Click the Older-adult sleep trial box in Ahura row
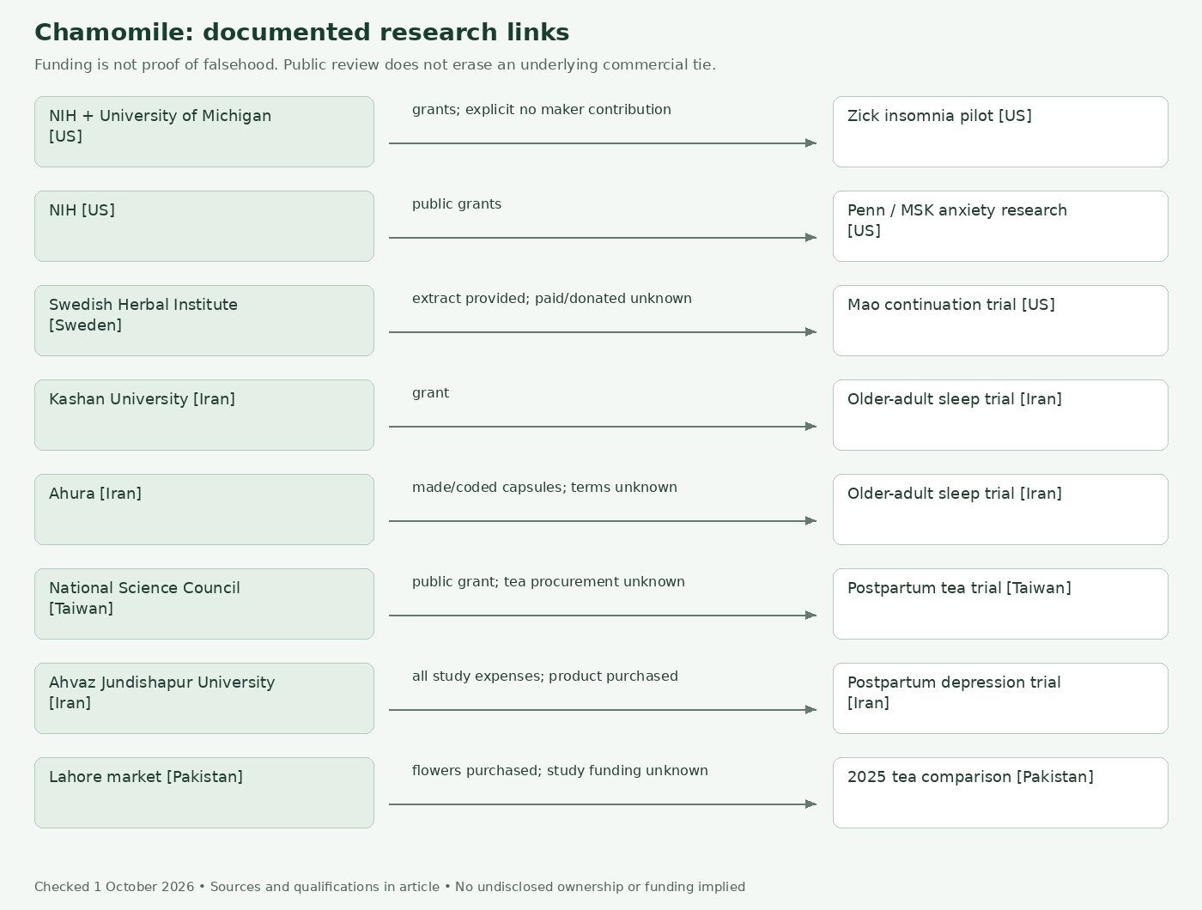The image size is (1202, 910). (x=1000, y=510)
